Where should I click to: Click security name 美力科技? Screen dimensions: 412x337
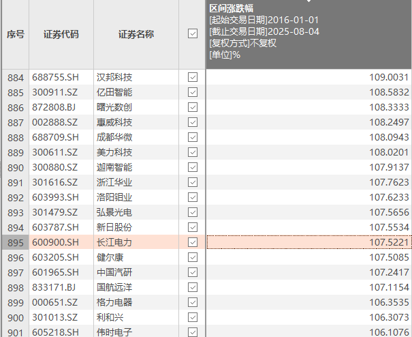(114, 152)
